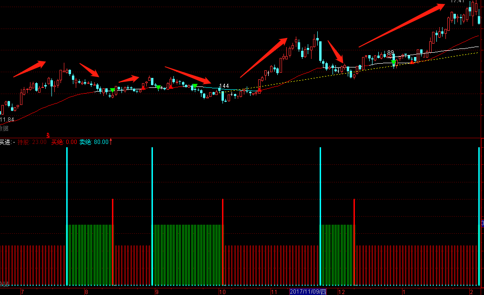Click the 17.41 highest price label
484x295 pixels.
pos(457,1)
